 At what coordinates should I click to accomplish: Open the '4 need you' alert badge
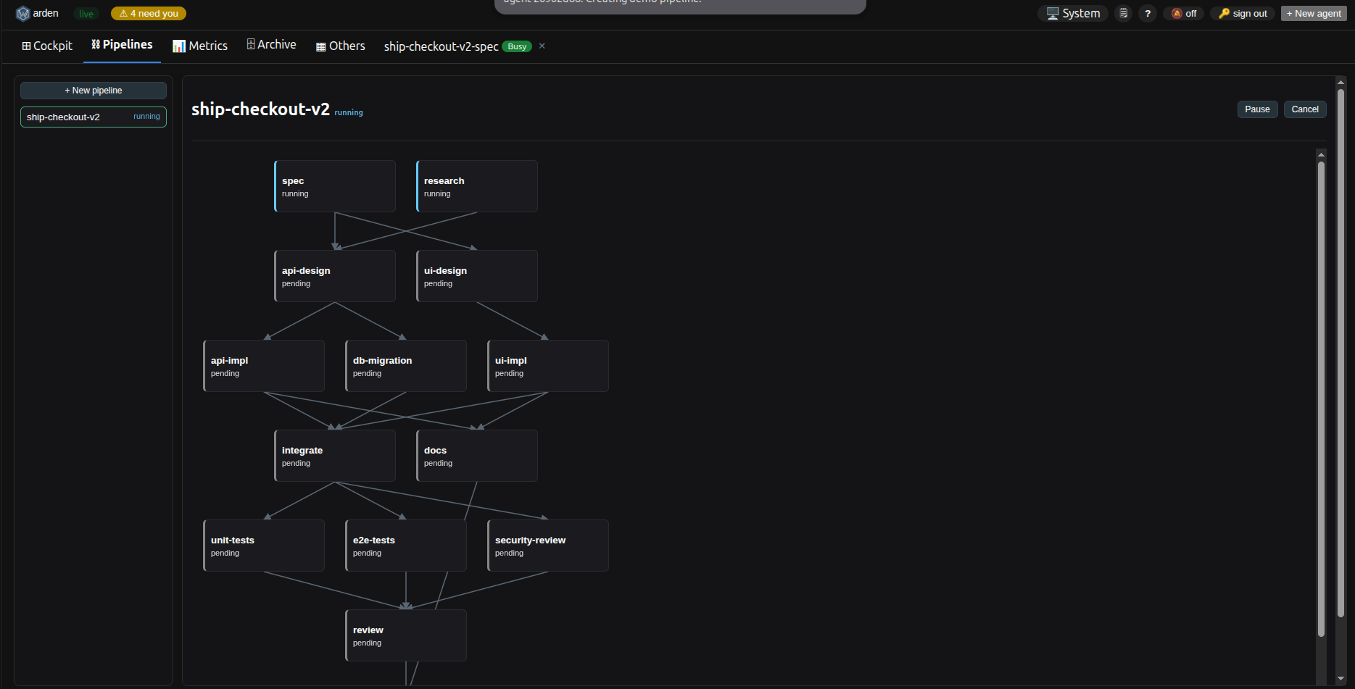click(149, 14)
